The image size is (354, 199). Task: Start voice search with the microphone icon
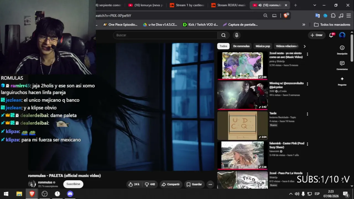236,35
